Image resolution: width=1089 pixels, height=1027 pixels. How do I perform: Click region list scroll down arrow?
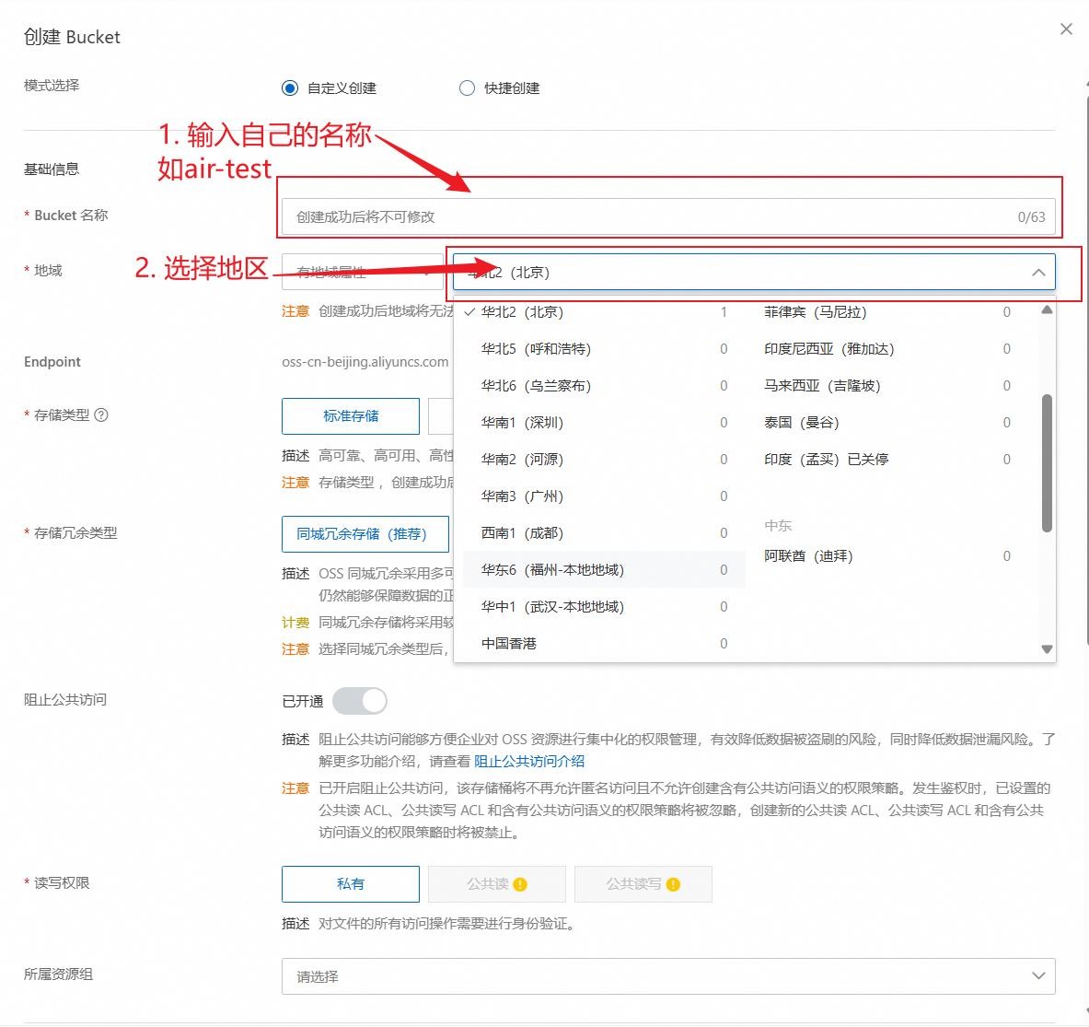(1047, 649)
